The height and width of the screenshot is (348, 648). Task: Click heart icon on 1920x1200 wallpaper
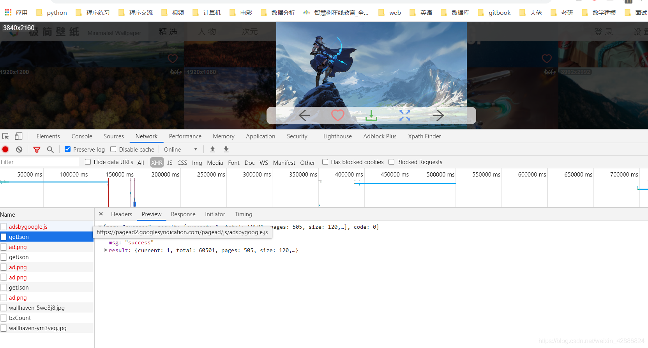click(173, 58)
